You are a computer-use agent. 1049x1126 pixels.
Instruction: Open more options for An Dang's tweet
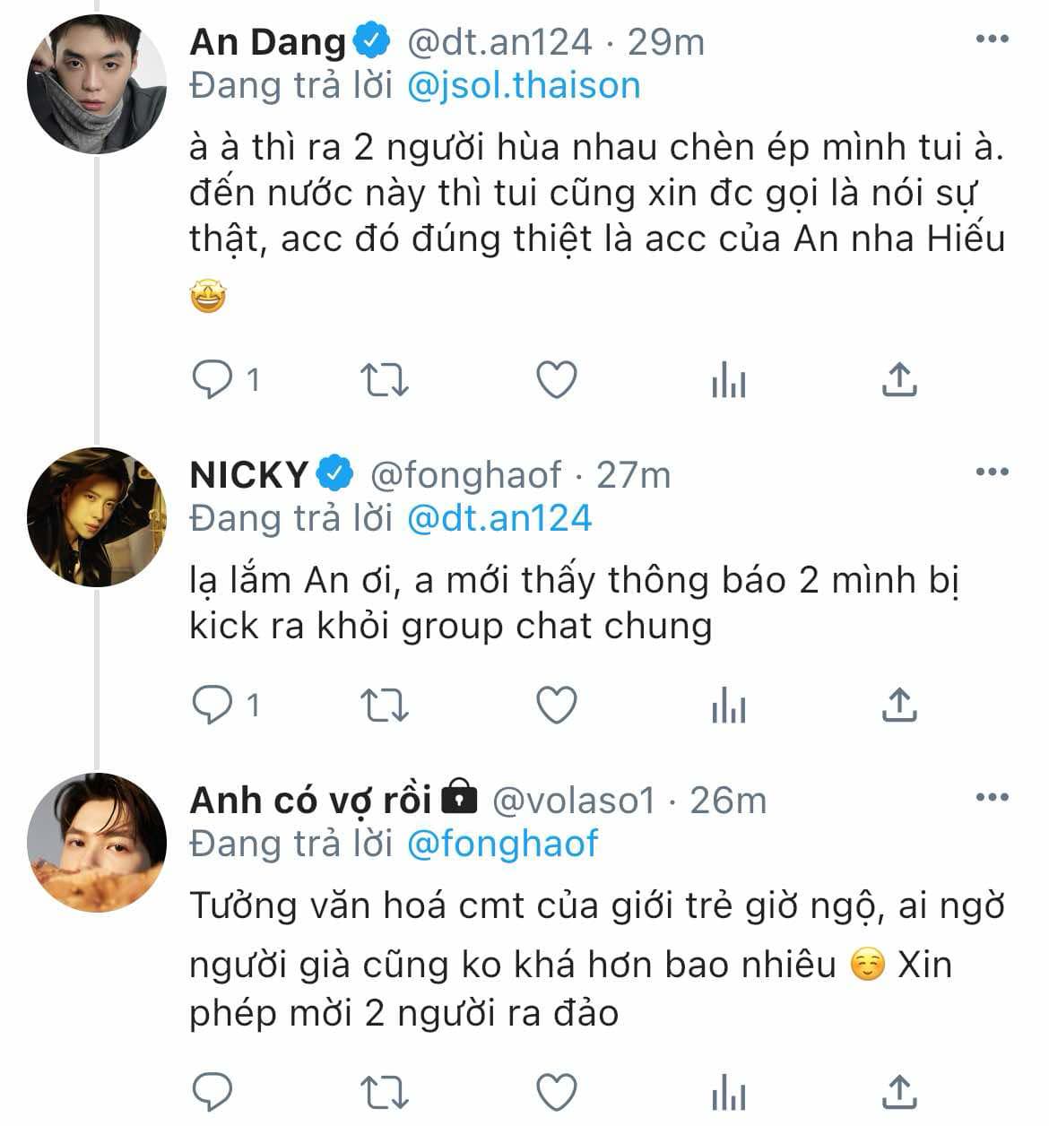(x=992, y=39)
